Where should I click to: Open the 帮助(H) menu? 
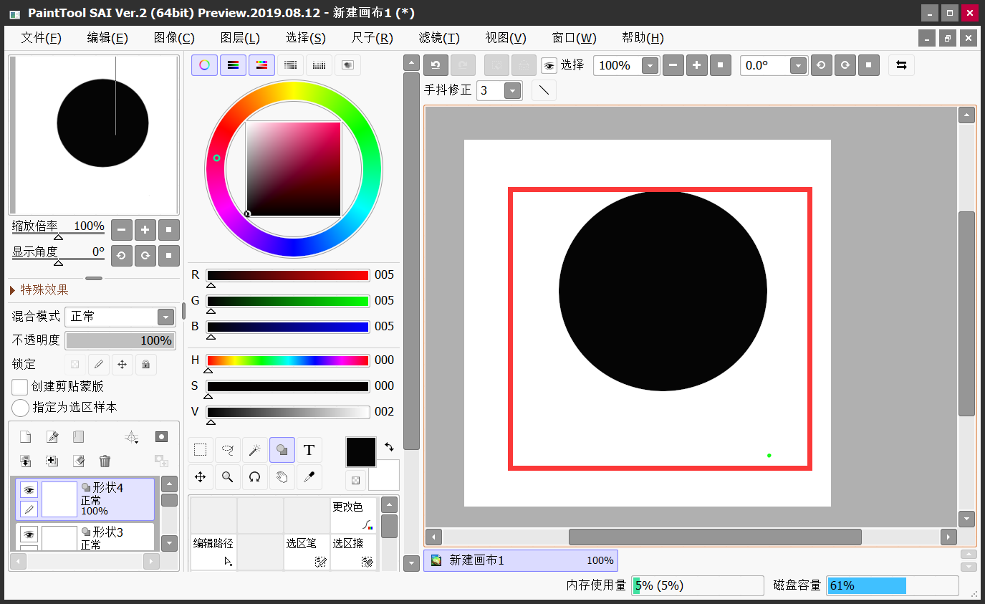point(643,38)
